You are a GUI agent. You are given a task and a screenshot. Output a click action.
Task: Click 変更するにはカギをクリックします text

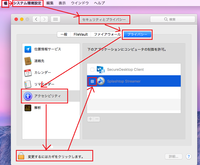(x=56, y=157)
